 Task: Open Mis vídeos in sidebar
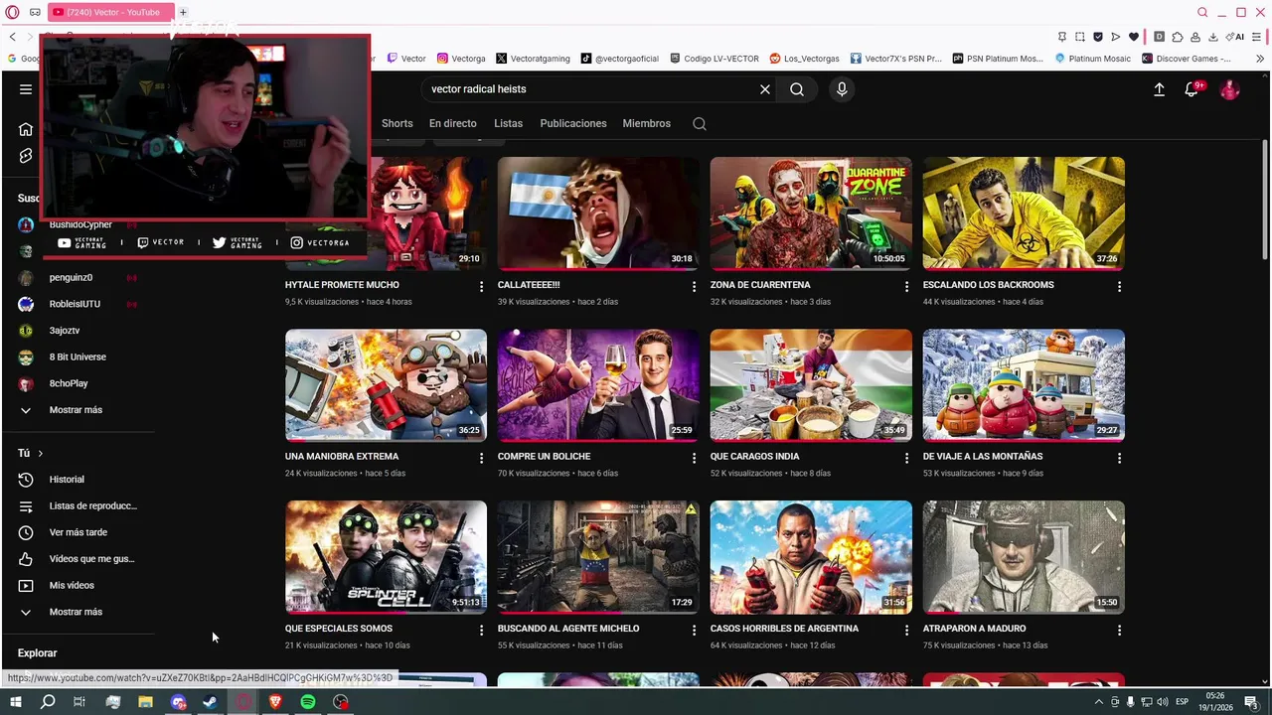tap(72, 586)
